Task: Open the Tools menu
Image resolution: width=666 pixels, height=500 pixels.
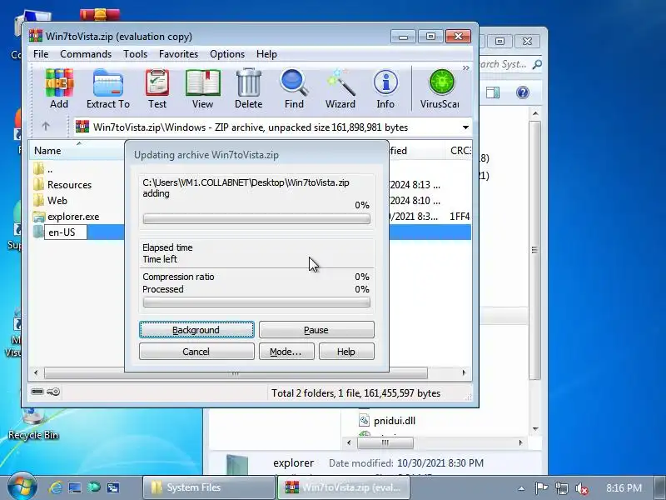Action: pyautogui.click(x=135, y=54)
